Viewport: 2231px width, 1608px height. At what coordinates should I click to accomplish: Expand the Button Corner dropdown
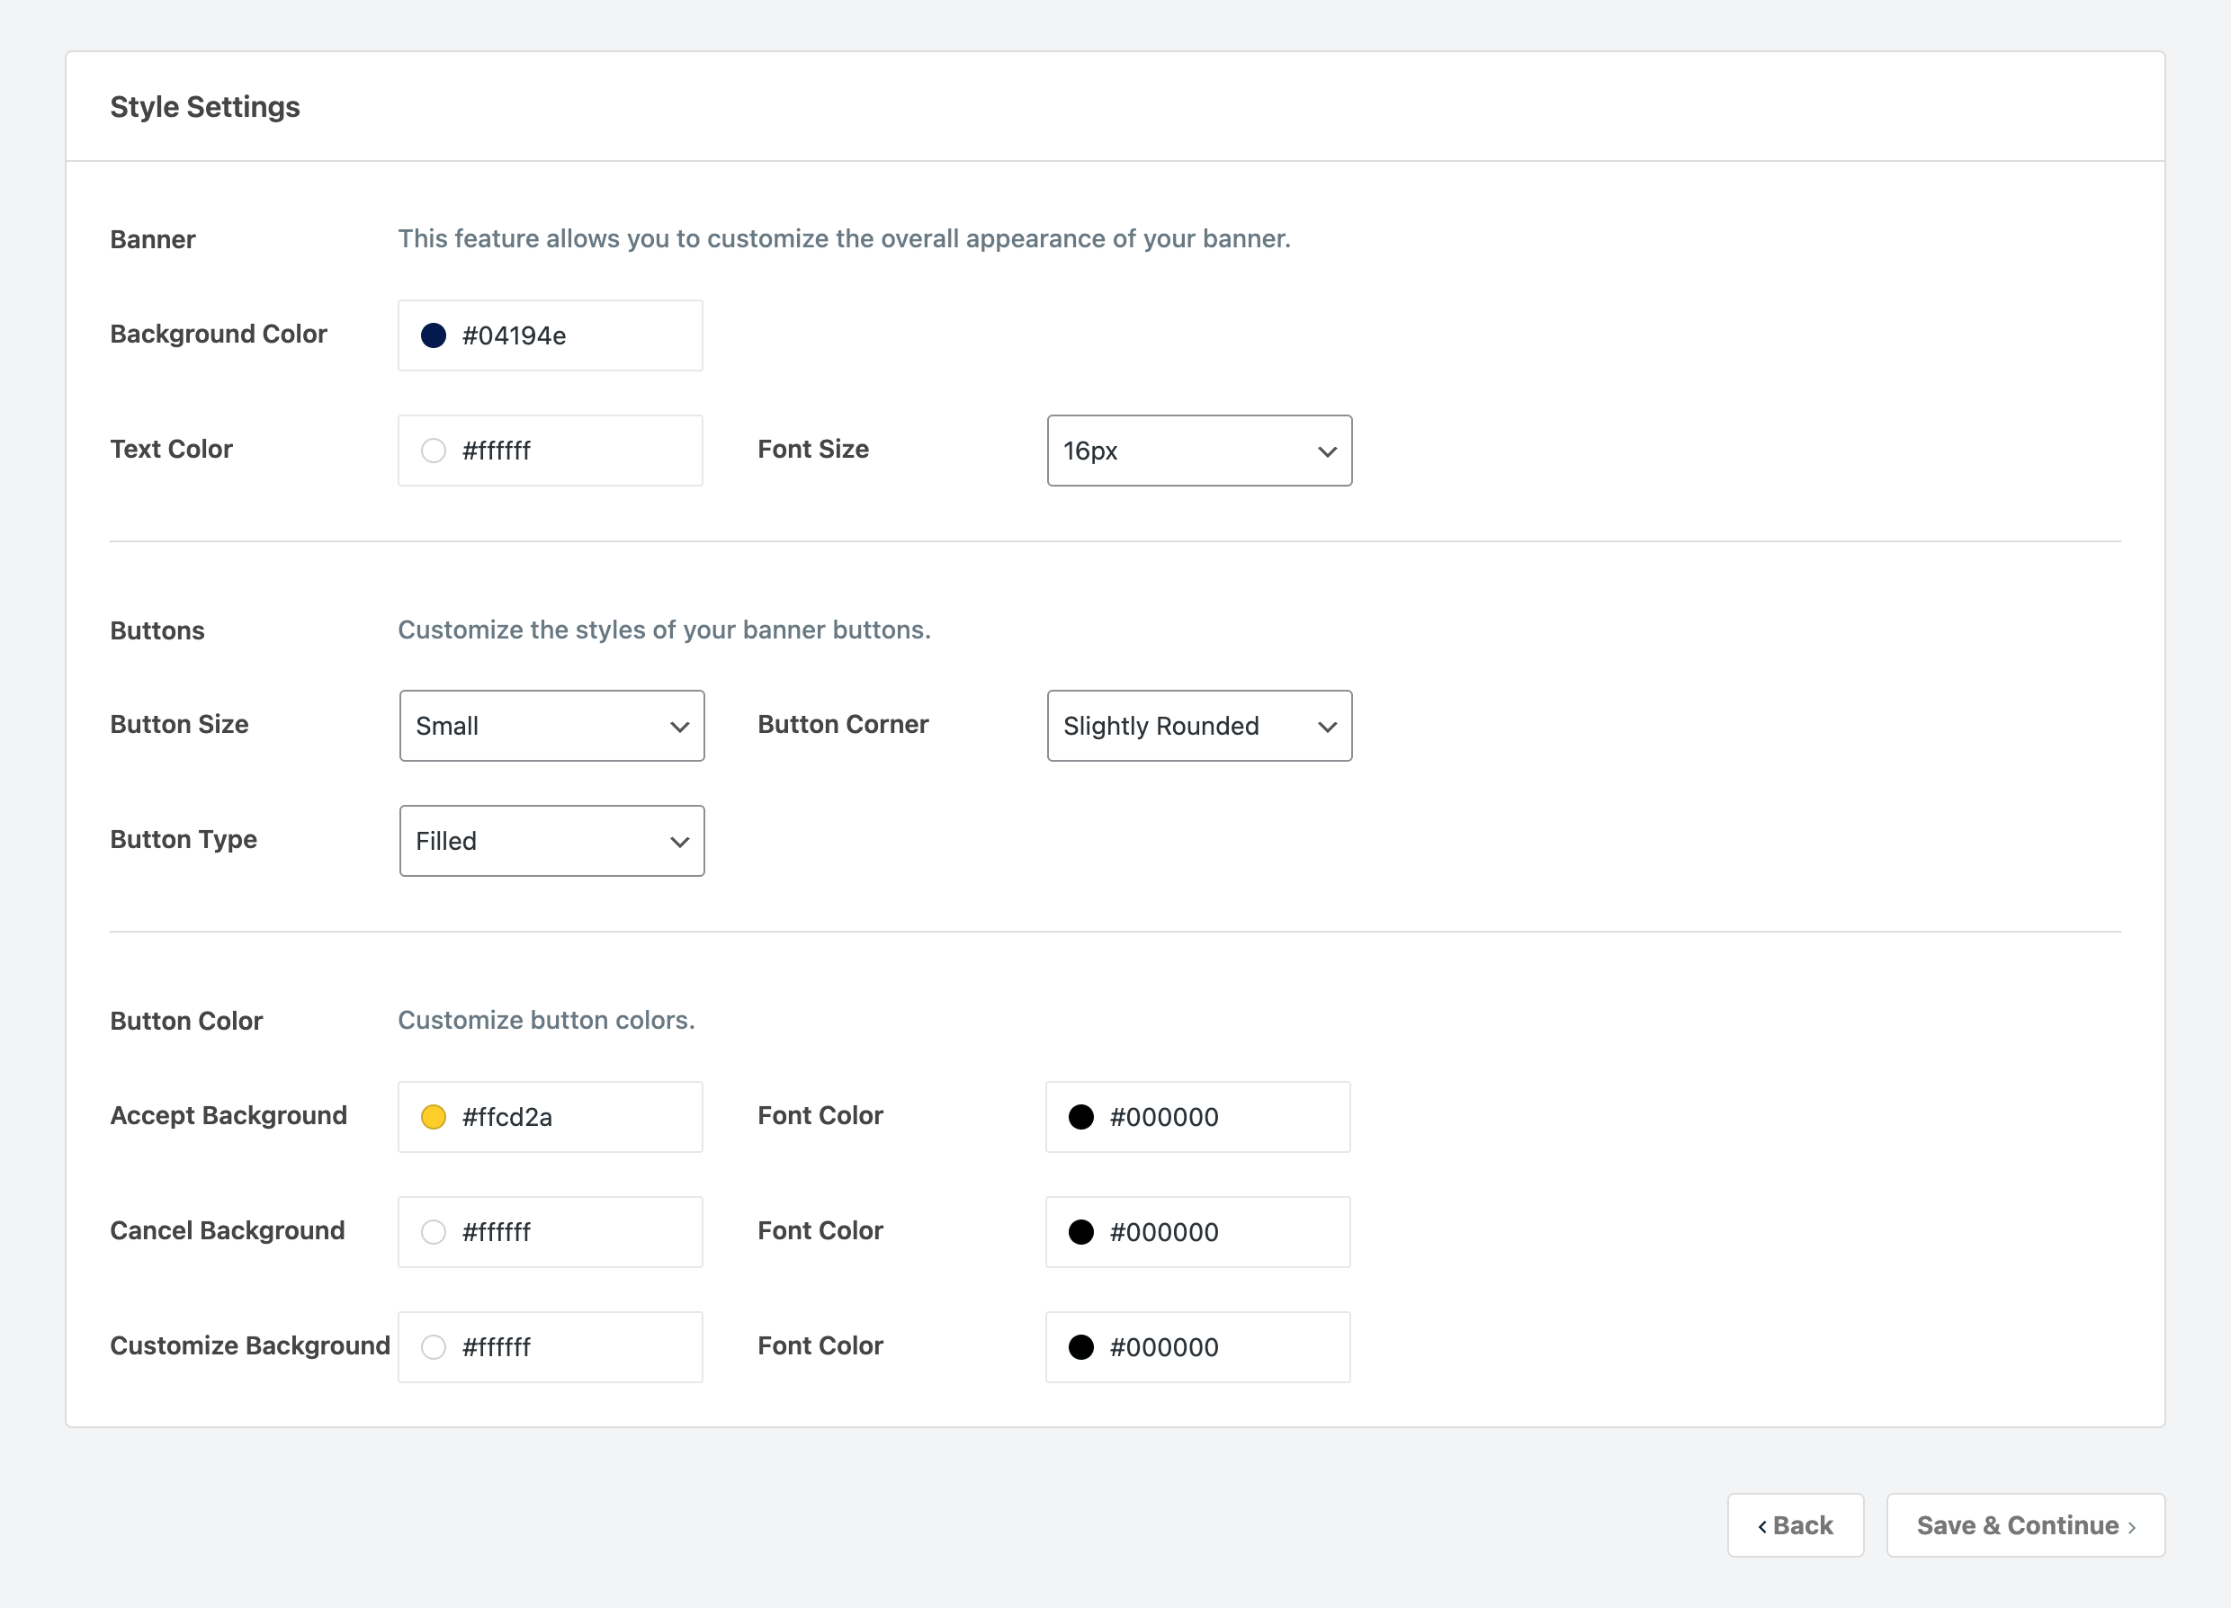coord(1198,725)
